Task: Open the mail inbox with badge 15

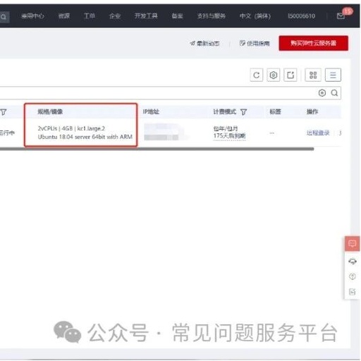Action: pos(341,16)
